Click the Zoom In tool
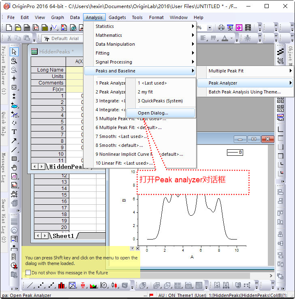295x299 pixels. pos(14,61)
